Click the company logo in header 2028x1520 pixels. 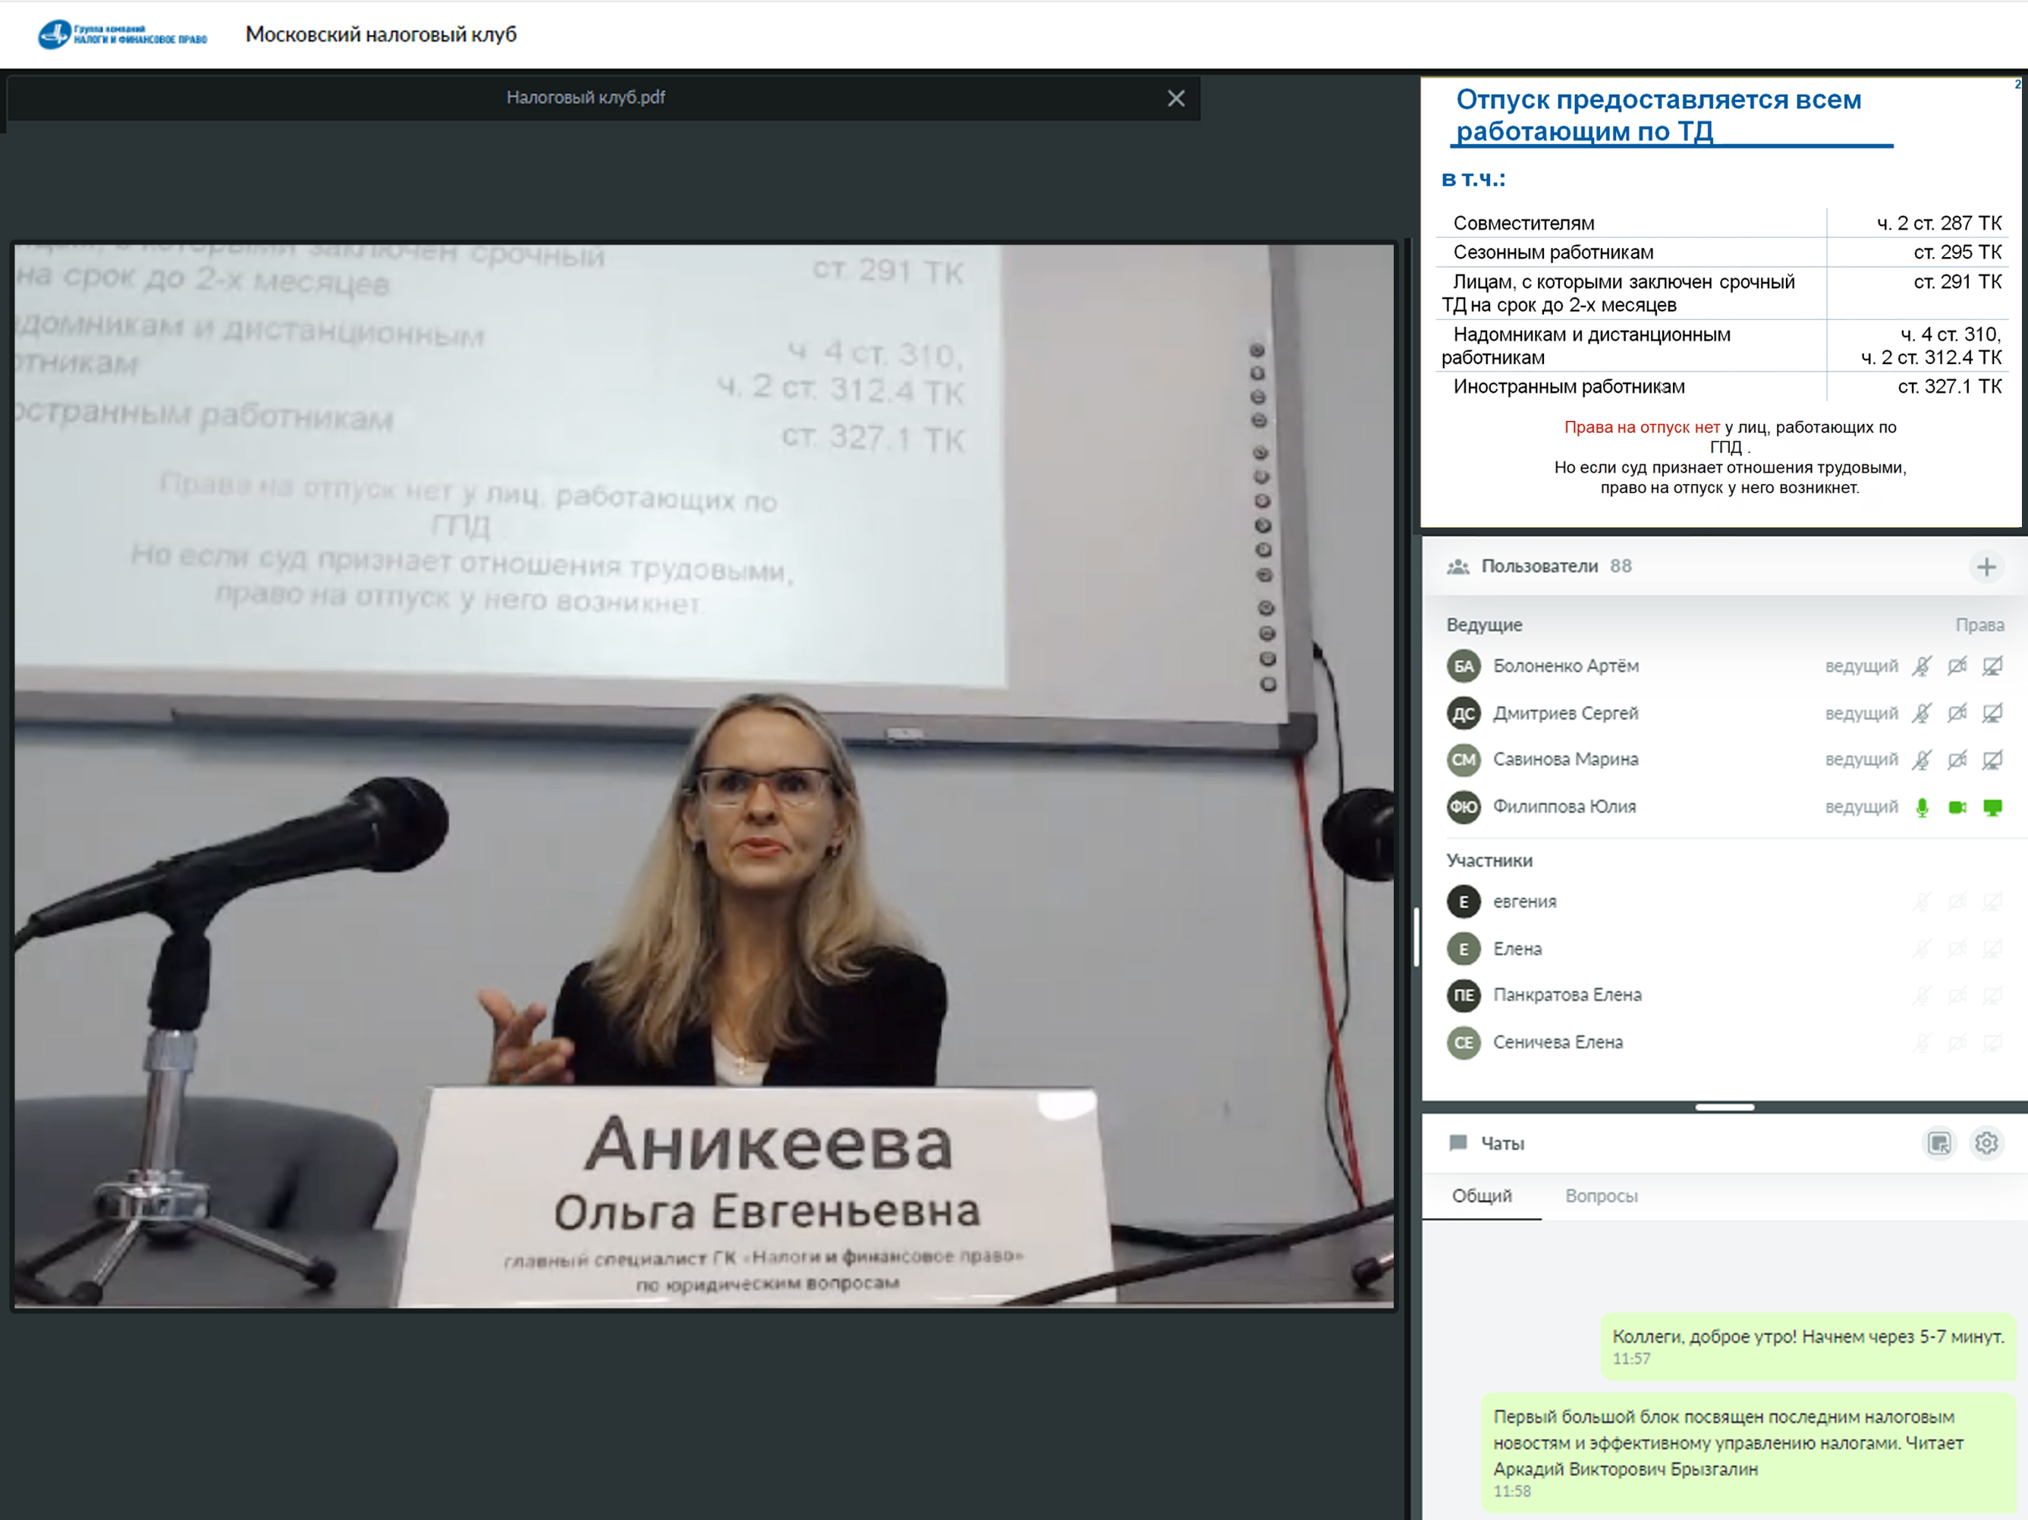(122, 35)
